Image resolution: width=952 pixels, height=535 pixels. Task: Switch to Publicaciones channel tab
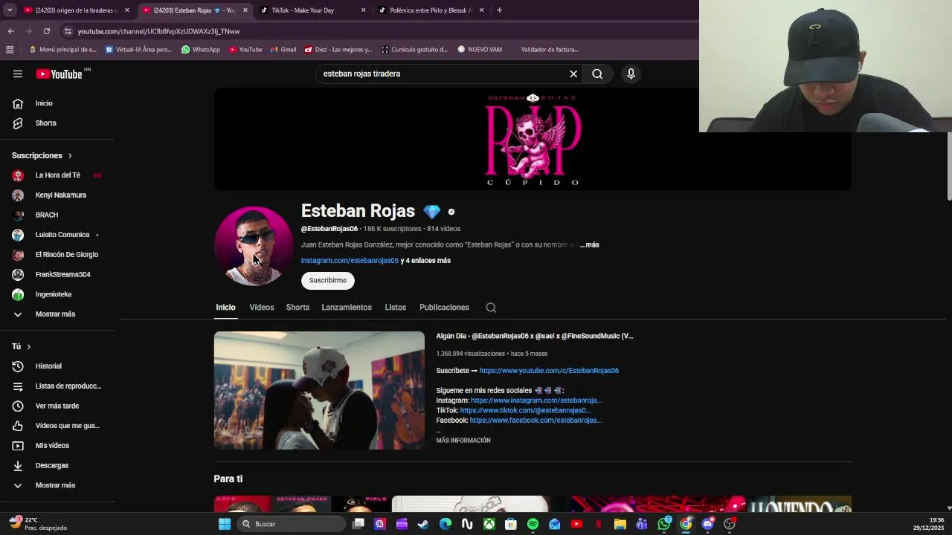pyautogui.click(x=444, y=308)
